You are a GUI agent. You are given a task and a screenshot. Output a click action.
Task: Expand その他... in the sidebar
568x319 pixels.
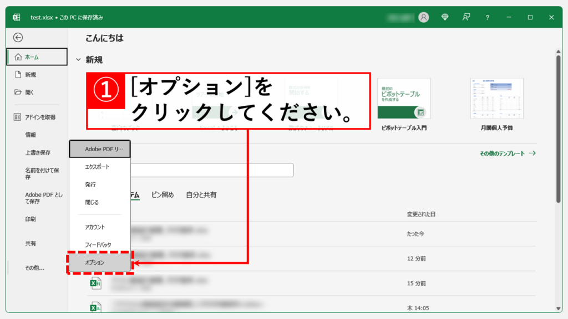(x=34, y=267)
